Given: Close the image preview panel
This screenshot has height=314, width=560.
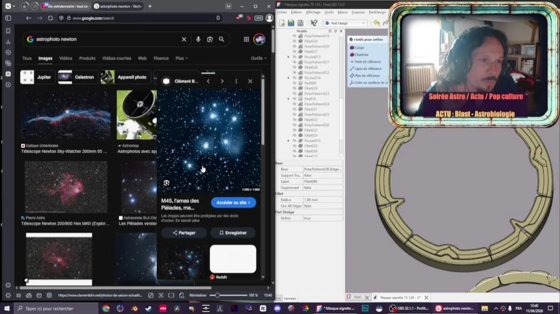Looking at the screenshot, I should [x=250, y=81].
